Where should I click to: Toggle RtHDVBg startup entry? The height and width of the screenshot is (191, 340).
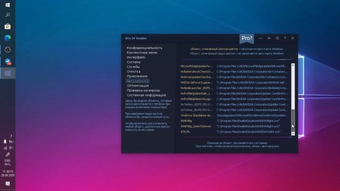pyautogui.click(x=186, y=121)
